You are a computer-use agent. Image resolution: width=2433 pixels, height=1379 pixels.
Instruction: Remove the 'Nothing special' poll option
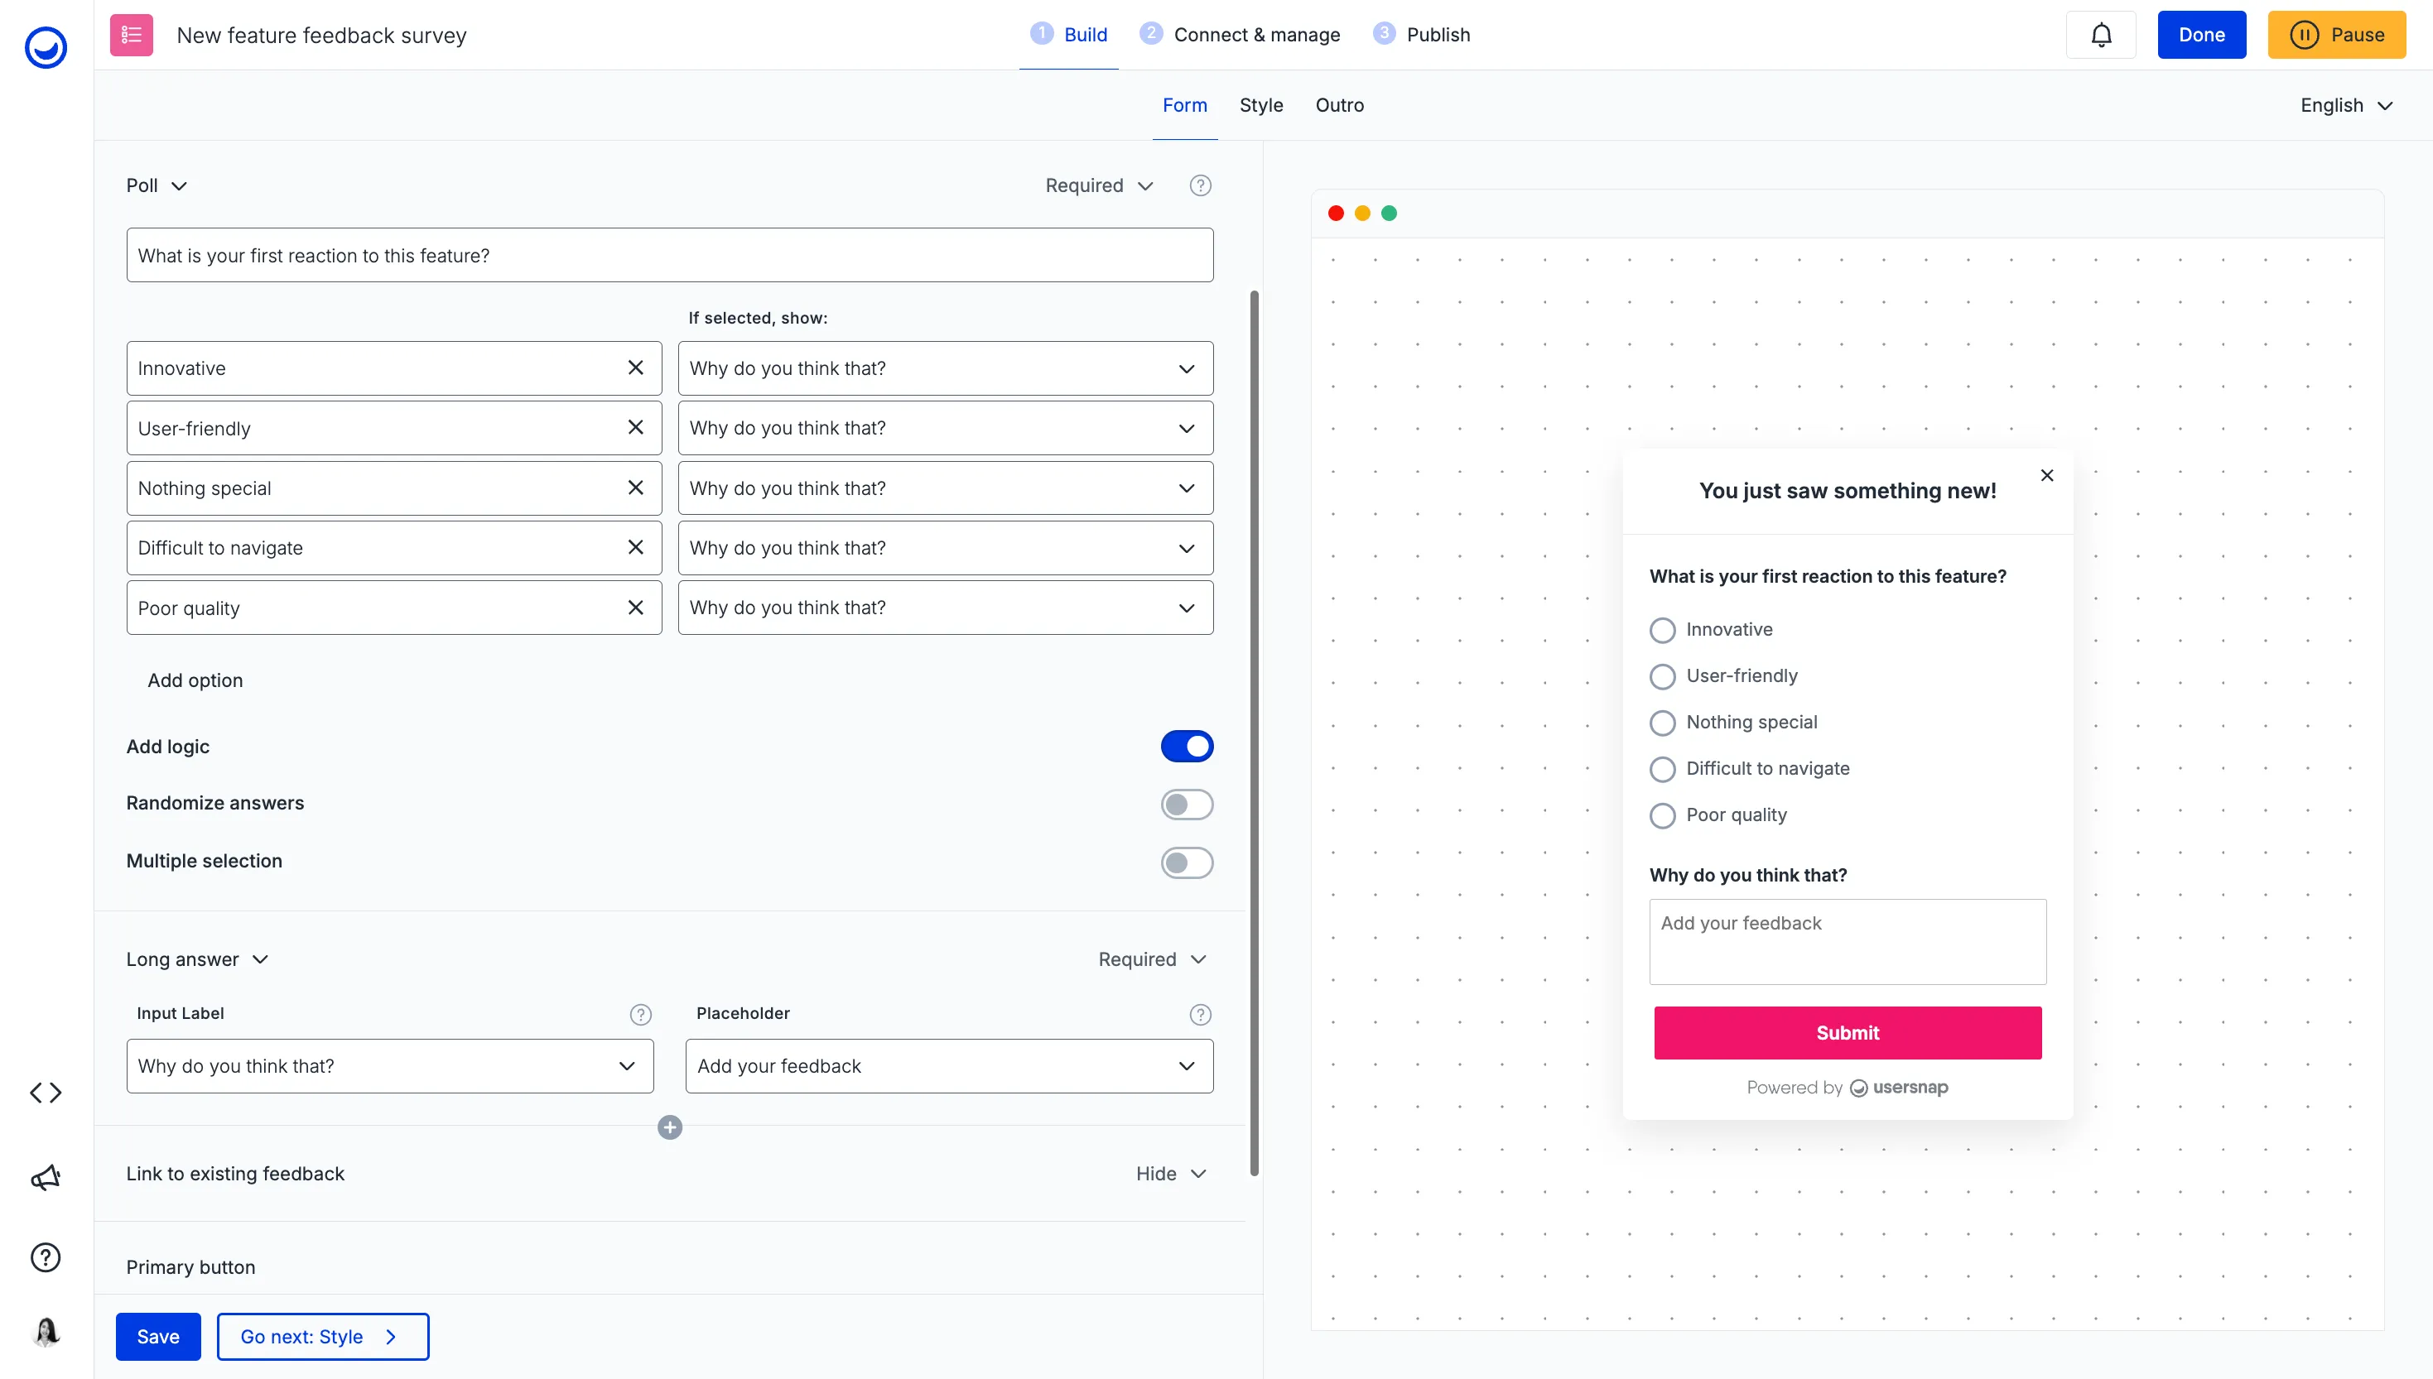click(636, 488)
